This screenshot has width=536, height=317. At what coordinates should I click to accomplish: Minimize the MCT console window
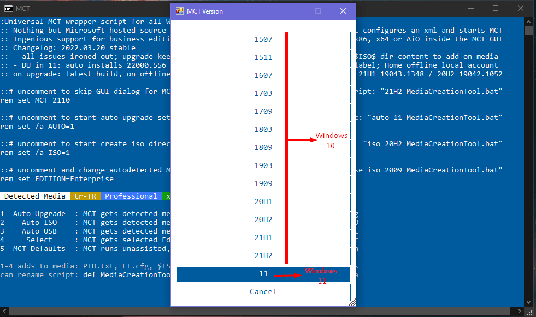click(x=471, y=8)
